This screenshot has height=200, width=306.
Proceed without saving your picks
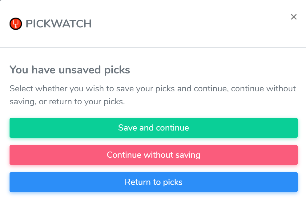point(153,155)
